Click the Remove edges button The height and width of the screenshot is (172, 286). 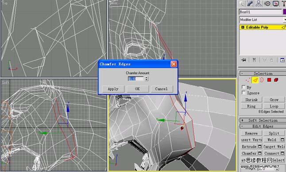click(x=251, y=133)
